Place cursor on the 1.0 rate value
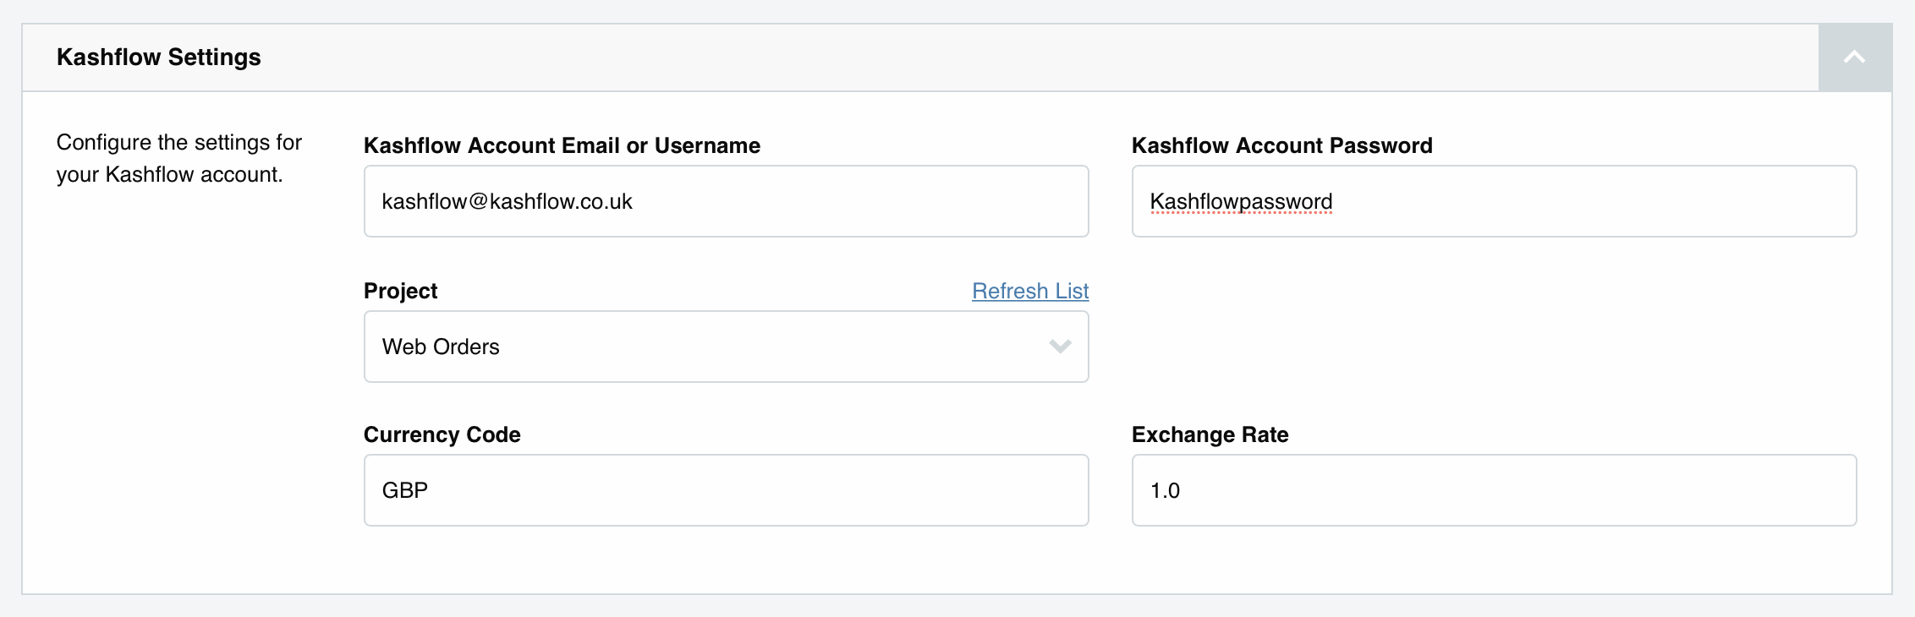 click(1165, 490)
